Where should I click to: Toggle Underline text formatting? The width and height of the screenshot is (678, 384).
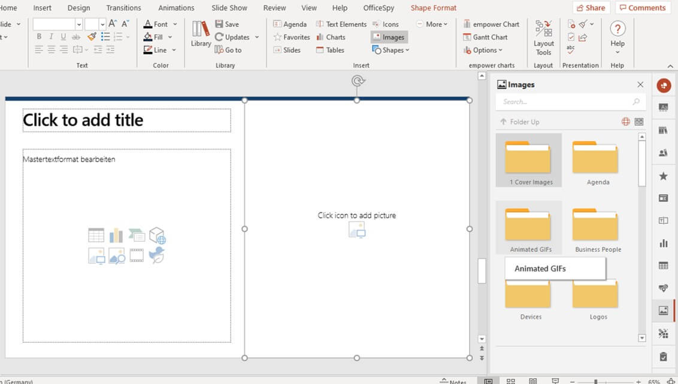[63, 37]
